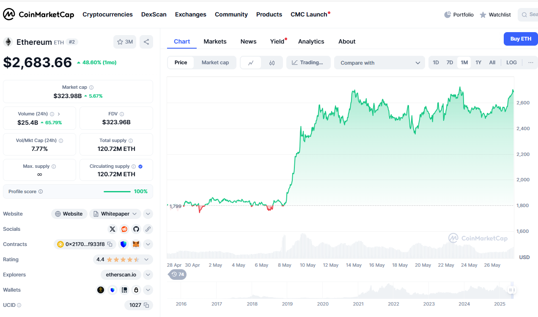This screenshot has height=317, width=538.
Task: Expand the 4.4 Rating dropdown
Action: [x=123, y=260]
